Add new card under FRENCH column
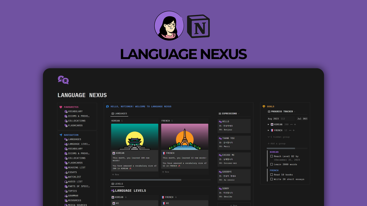Viewport: 367px width, 206px height. point(165,172)
